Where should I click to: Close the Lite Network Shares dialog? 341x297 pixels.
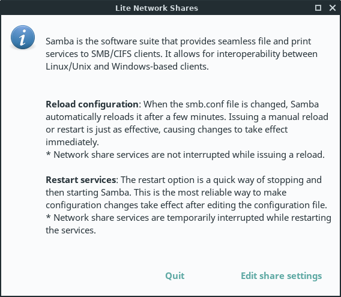333,8
